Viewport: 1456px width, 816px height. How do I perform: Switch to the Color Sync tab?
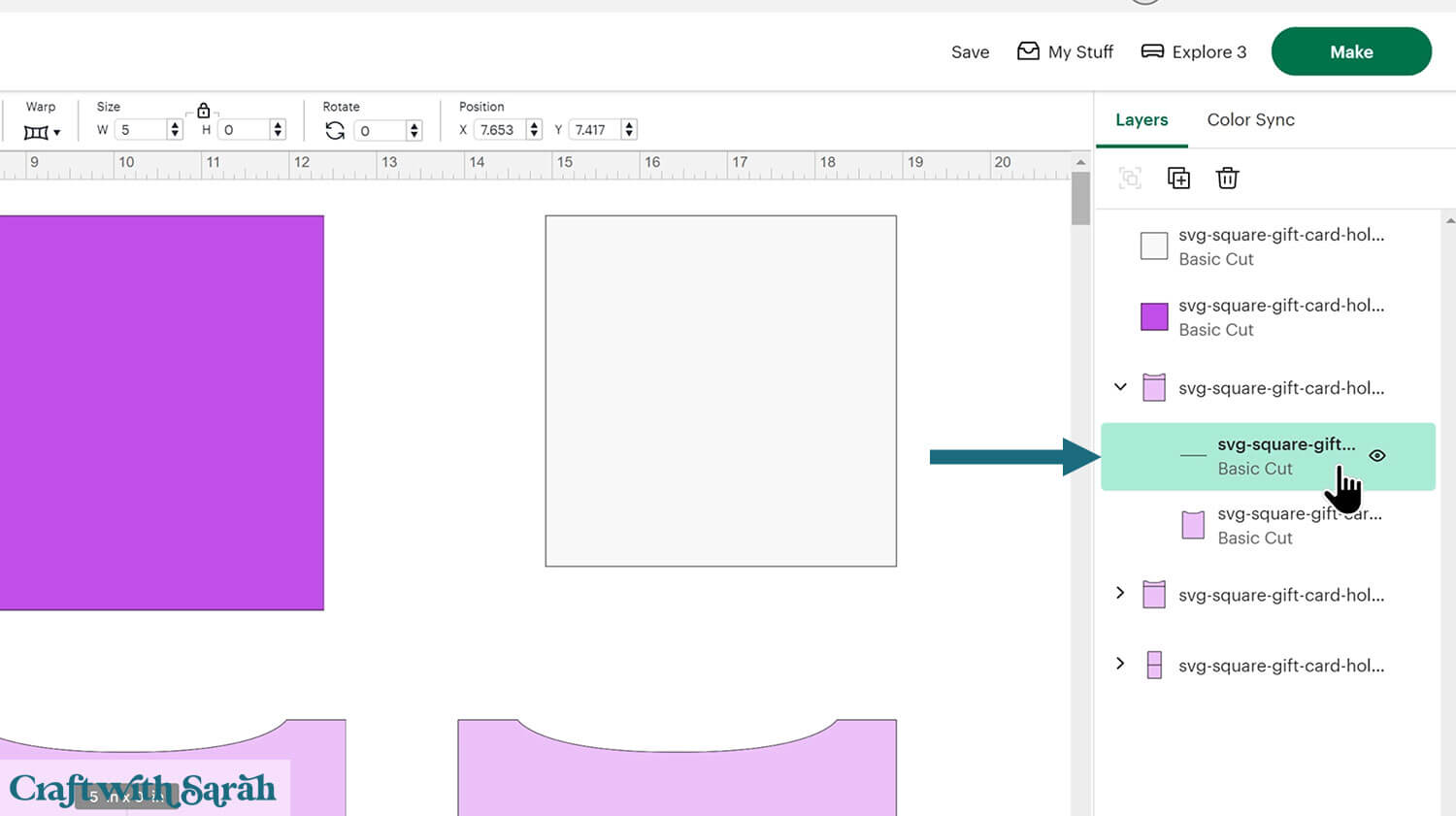1250,119
